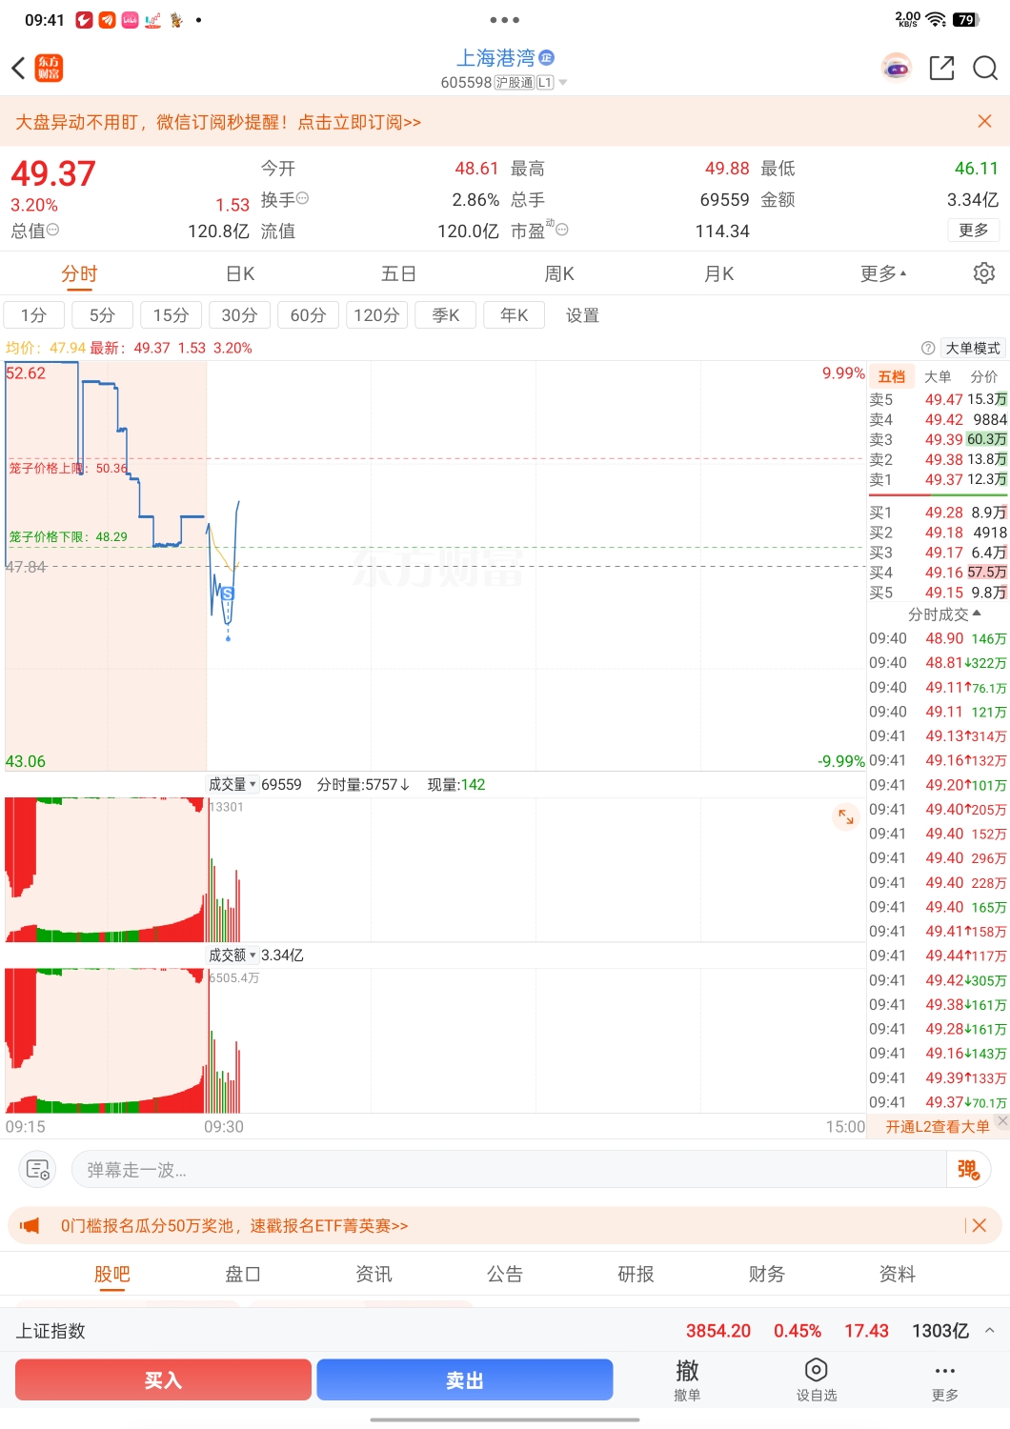Select the 年K period button
This screenshot has width=1010, height=1429.
pyautogui.click(x=514, y=315)
